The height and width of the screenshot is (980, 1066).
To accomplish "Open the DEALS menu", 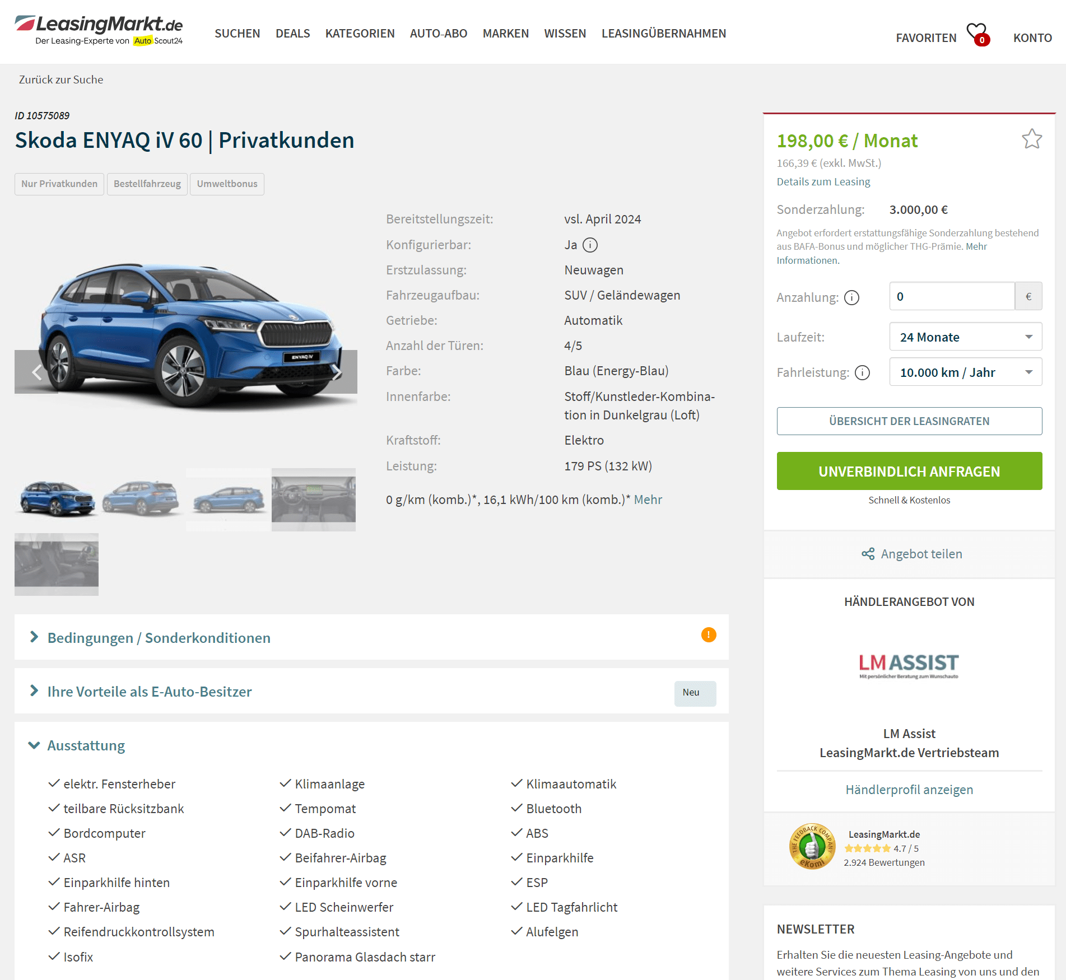I will [292, 34].
